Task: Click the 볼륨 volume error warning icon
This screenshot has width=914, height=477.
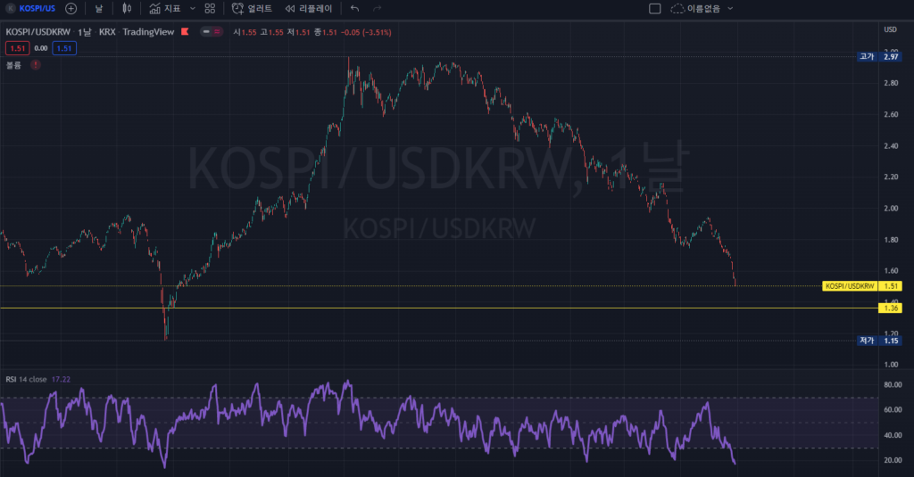Action: [x=36, y=65]
